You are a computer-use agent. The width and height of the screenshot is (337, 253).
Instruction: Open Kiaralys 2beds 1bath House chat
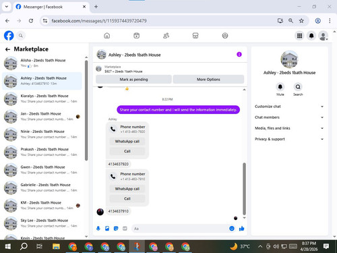click(x=42, y=99)
